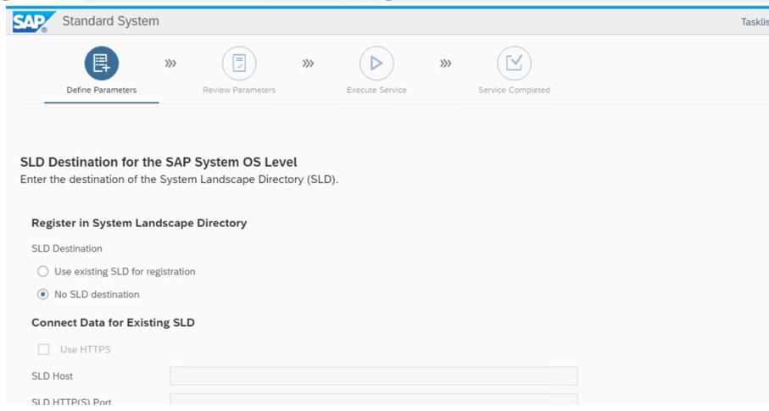Viewport: 769px width, 411px height.
Task: Open the Execute Service label
Action: 376,90
